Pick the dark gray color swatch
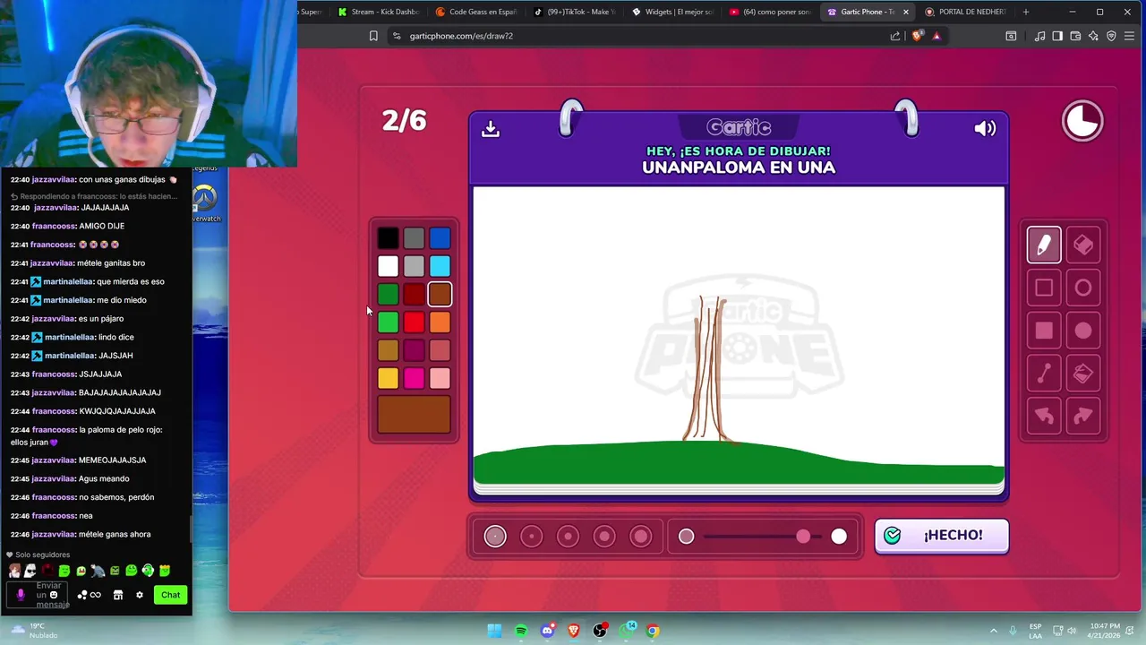 tap(414, 238)
